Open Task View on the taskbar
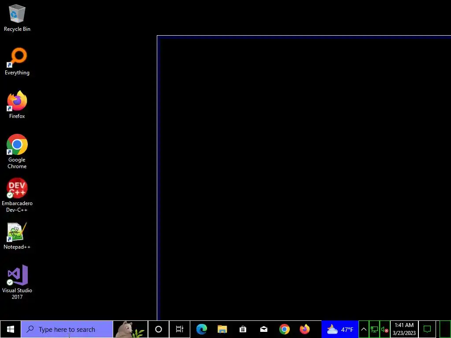The image size is (451, 338). tap(180, 329)
